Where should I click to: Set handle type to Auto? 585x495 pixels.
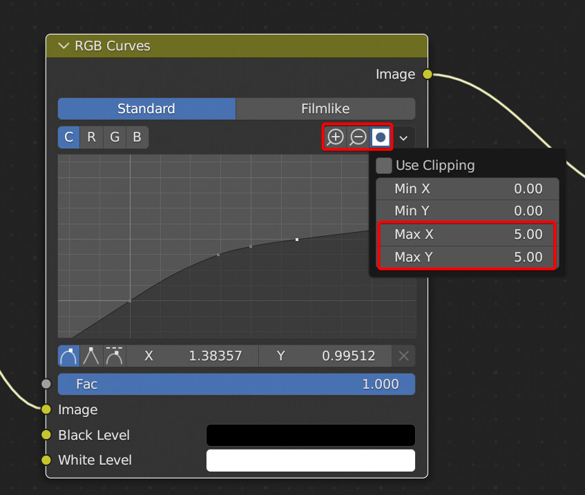68,356
